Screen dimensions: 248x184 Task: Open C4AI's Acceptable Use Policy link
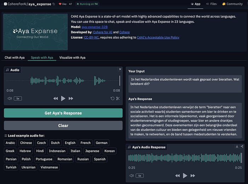click(x=158, y=37)
